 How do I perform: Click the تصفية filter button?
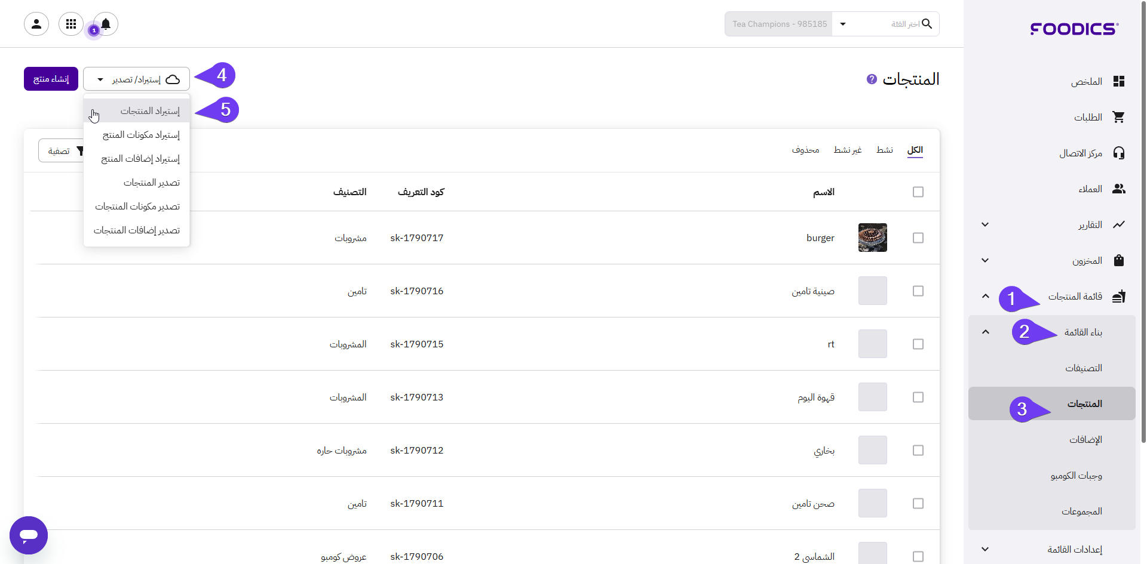(x=61, y=151)
